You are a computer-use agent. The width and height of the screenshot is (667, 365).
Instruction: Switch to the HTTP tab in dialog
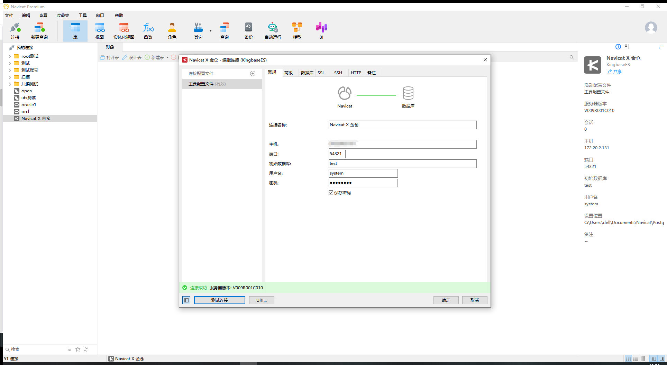356,73
